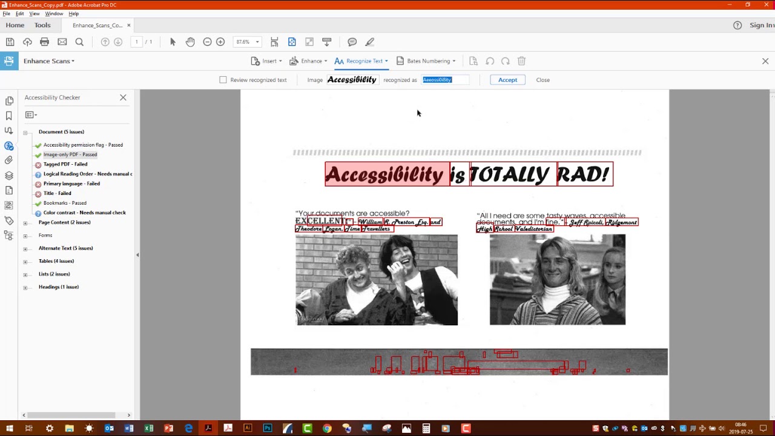Viewport: 775px width, 436px height.
Task: Expand Tables (4 issues) node
Action: 25,262
